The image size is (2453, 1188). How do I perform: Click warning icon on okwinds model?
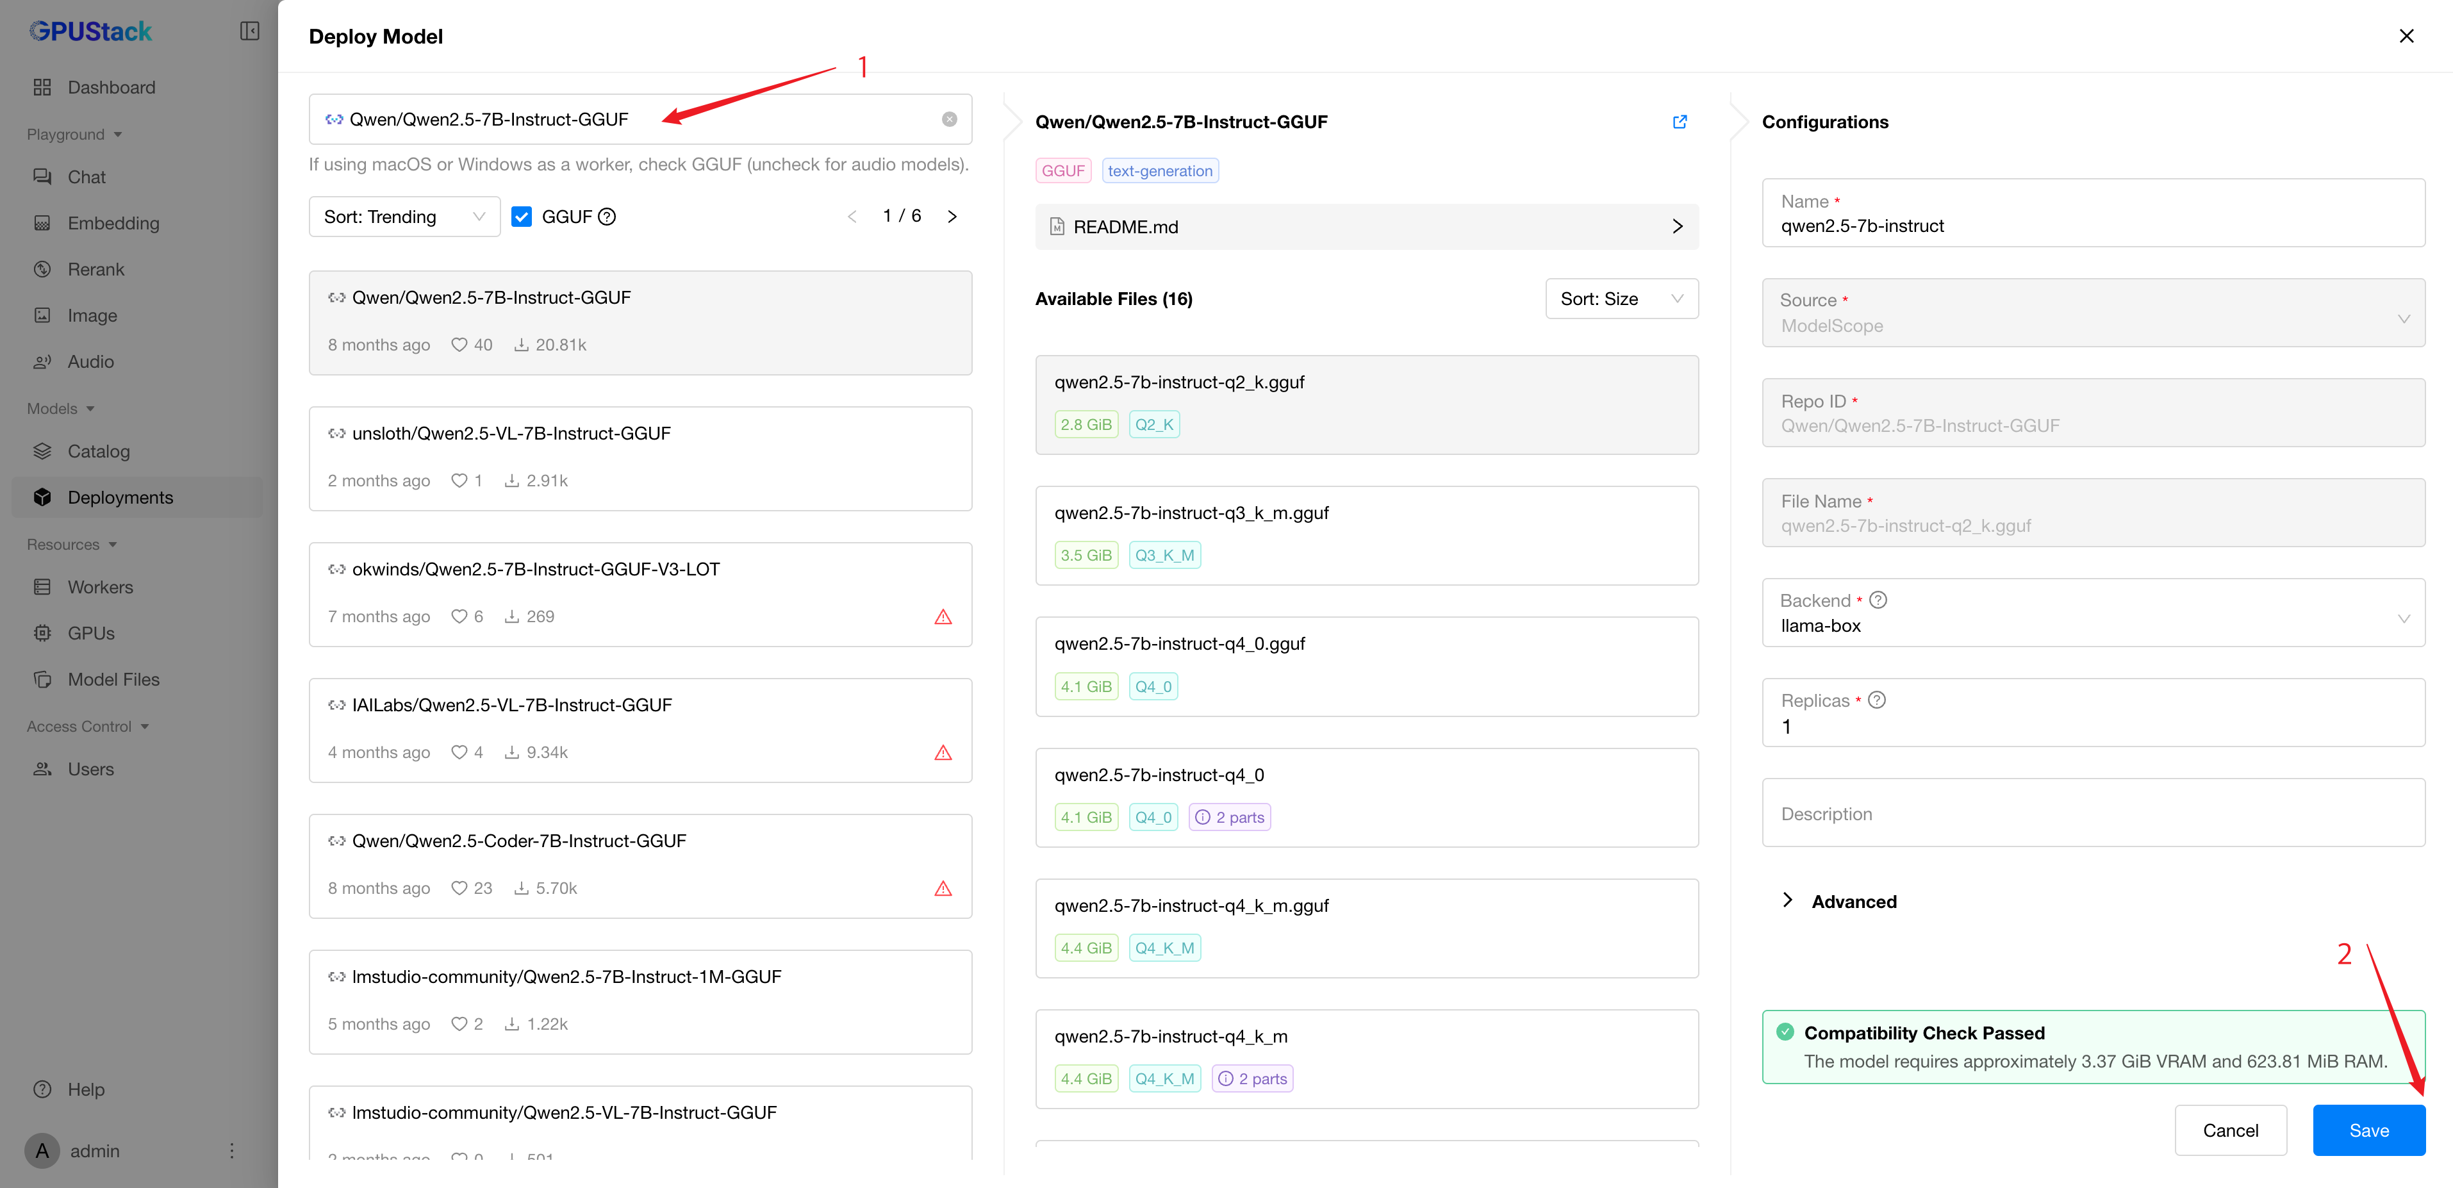click(943, 617)
